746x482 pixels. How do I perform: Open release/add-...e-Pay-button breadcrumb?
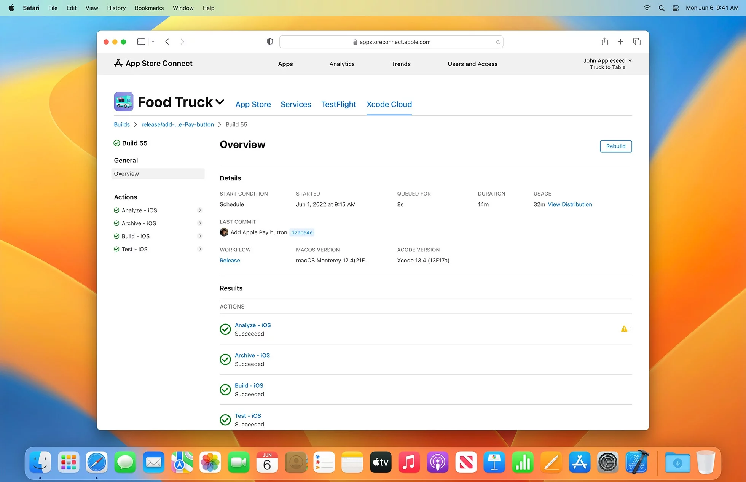tap(178, 124)
